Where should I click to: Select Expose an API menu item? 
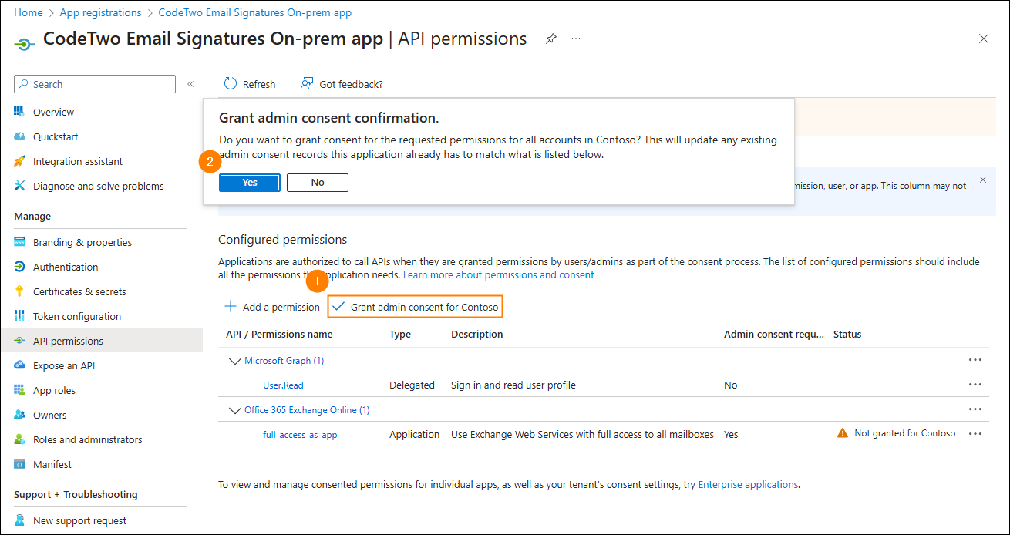tap(63, 365)
